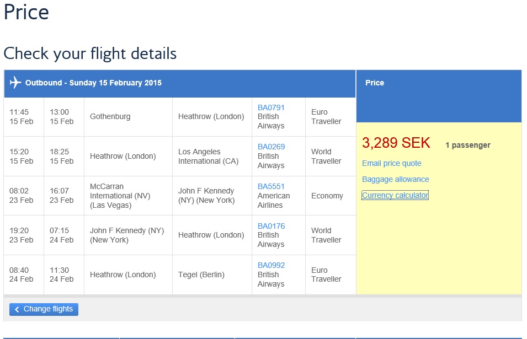
Task: Click the 1 passenger label
Action: [467, 145]
